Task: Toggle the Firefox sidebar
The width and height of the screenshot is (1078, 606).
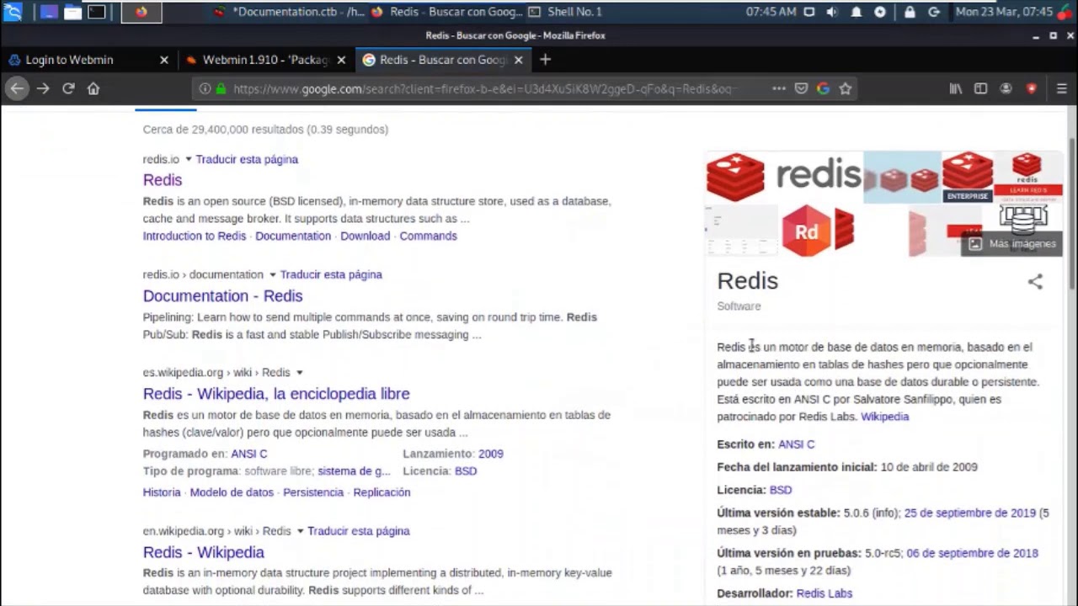Action: (x=980, y=88)
